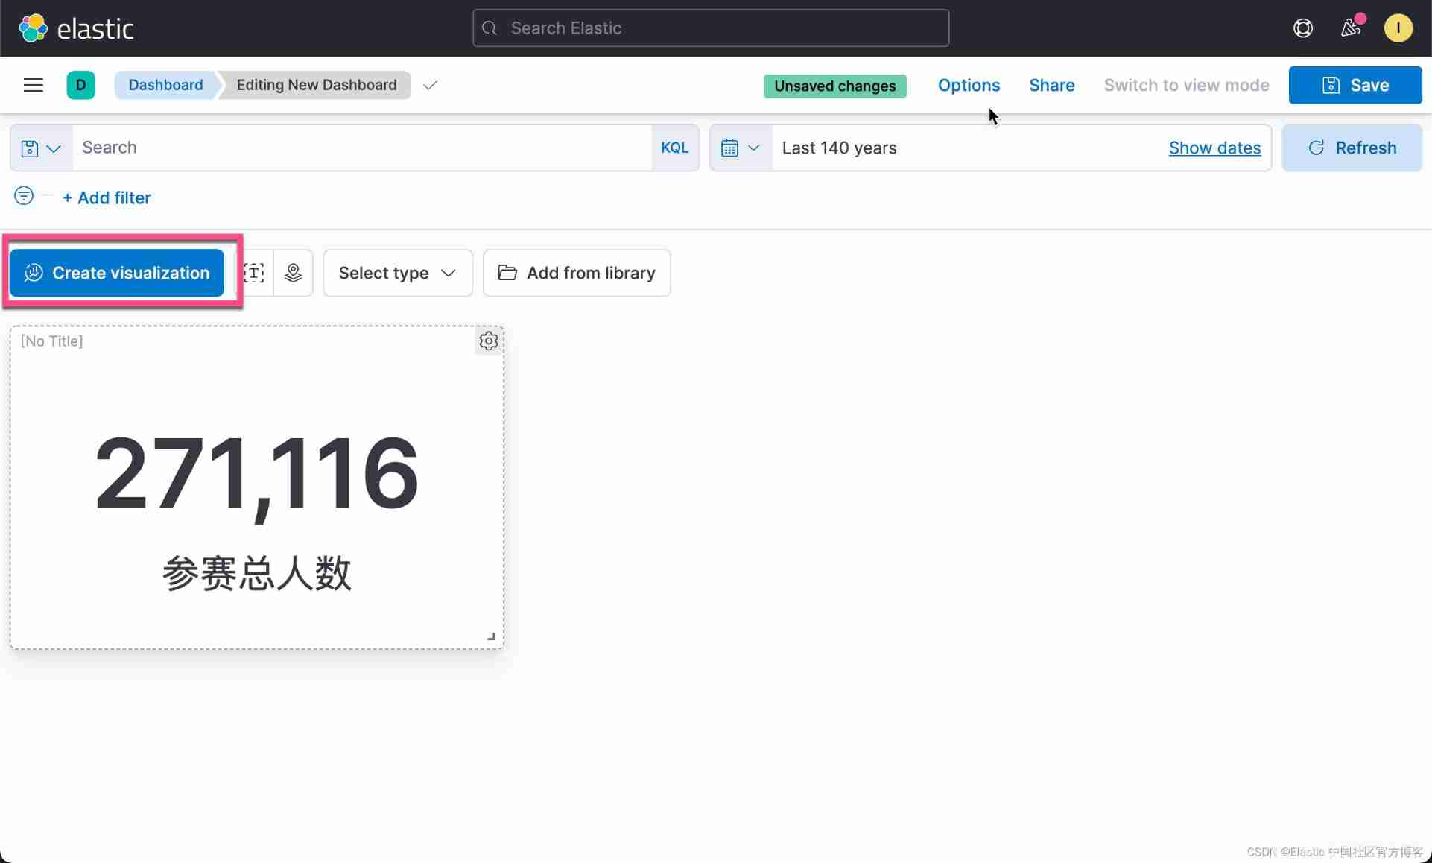Click the Show dates link
The width and height of the screenshot is (1432, 863).
coord(1214,148)
